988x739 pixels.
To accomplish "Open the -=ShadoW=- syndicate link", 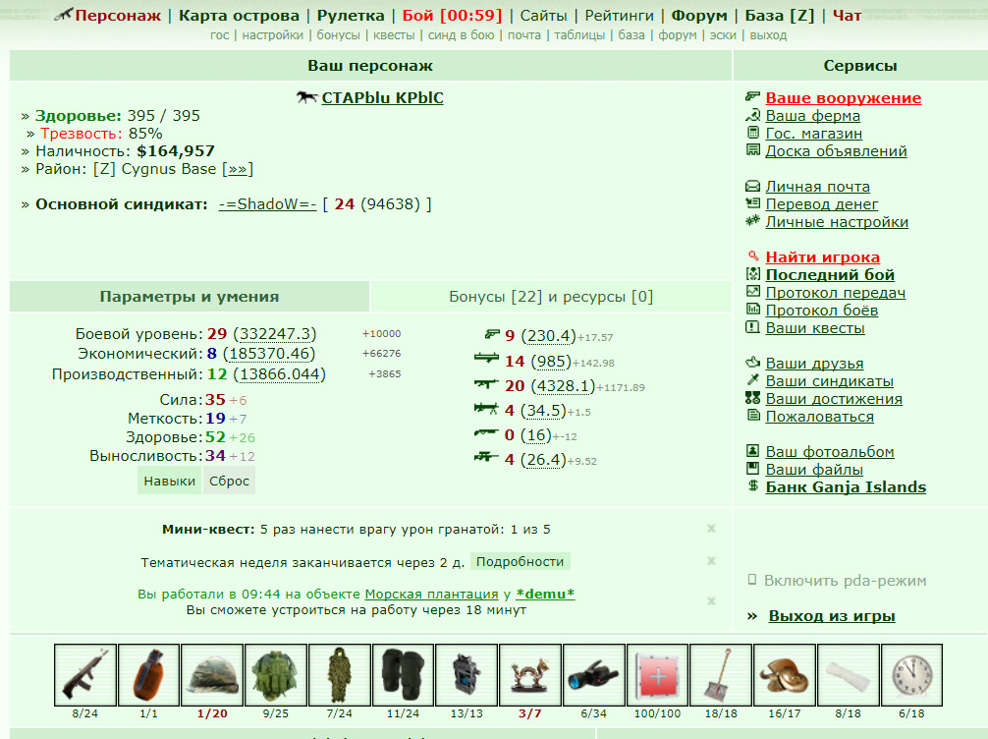I will (267, 204).
